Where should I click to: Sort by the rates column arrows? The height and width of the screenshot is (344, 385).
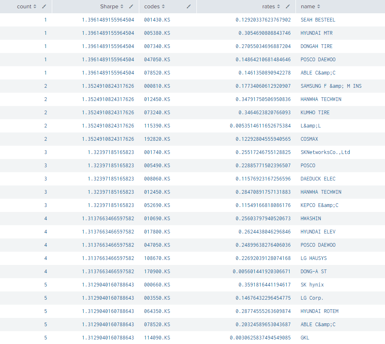click(x=278, y=7)
